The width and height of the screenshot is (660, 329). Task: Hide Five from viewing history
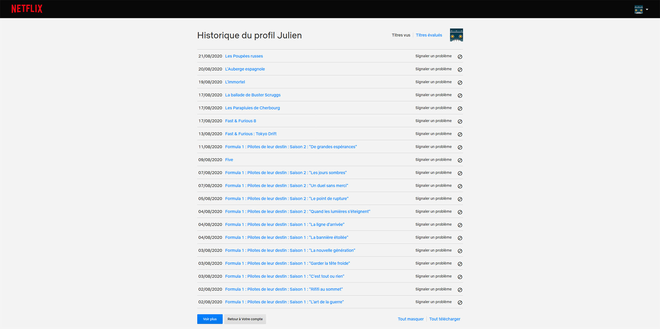coord(460,160)
